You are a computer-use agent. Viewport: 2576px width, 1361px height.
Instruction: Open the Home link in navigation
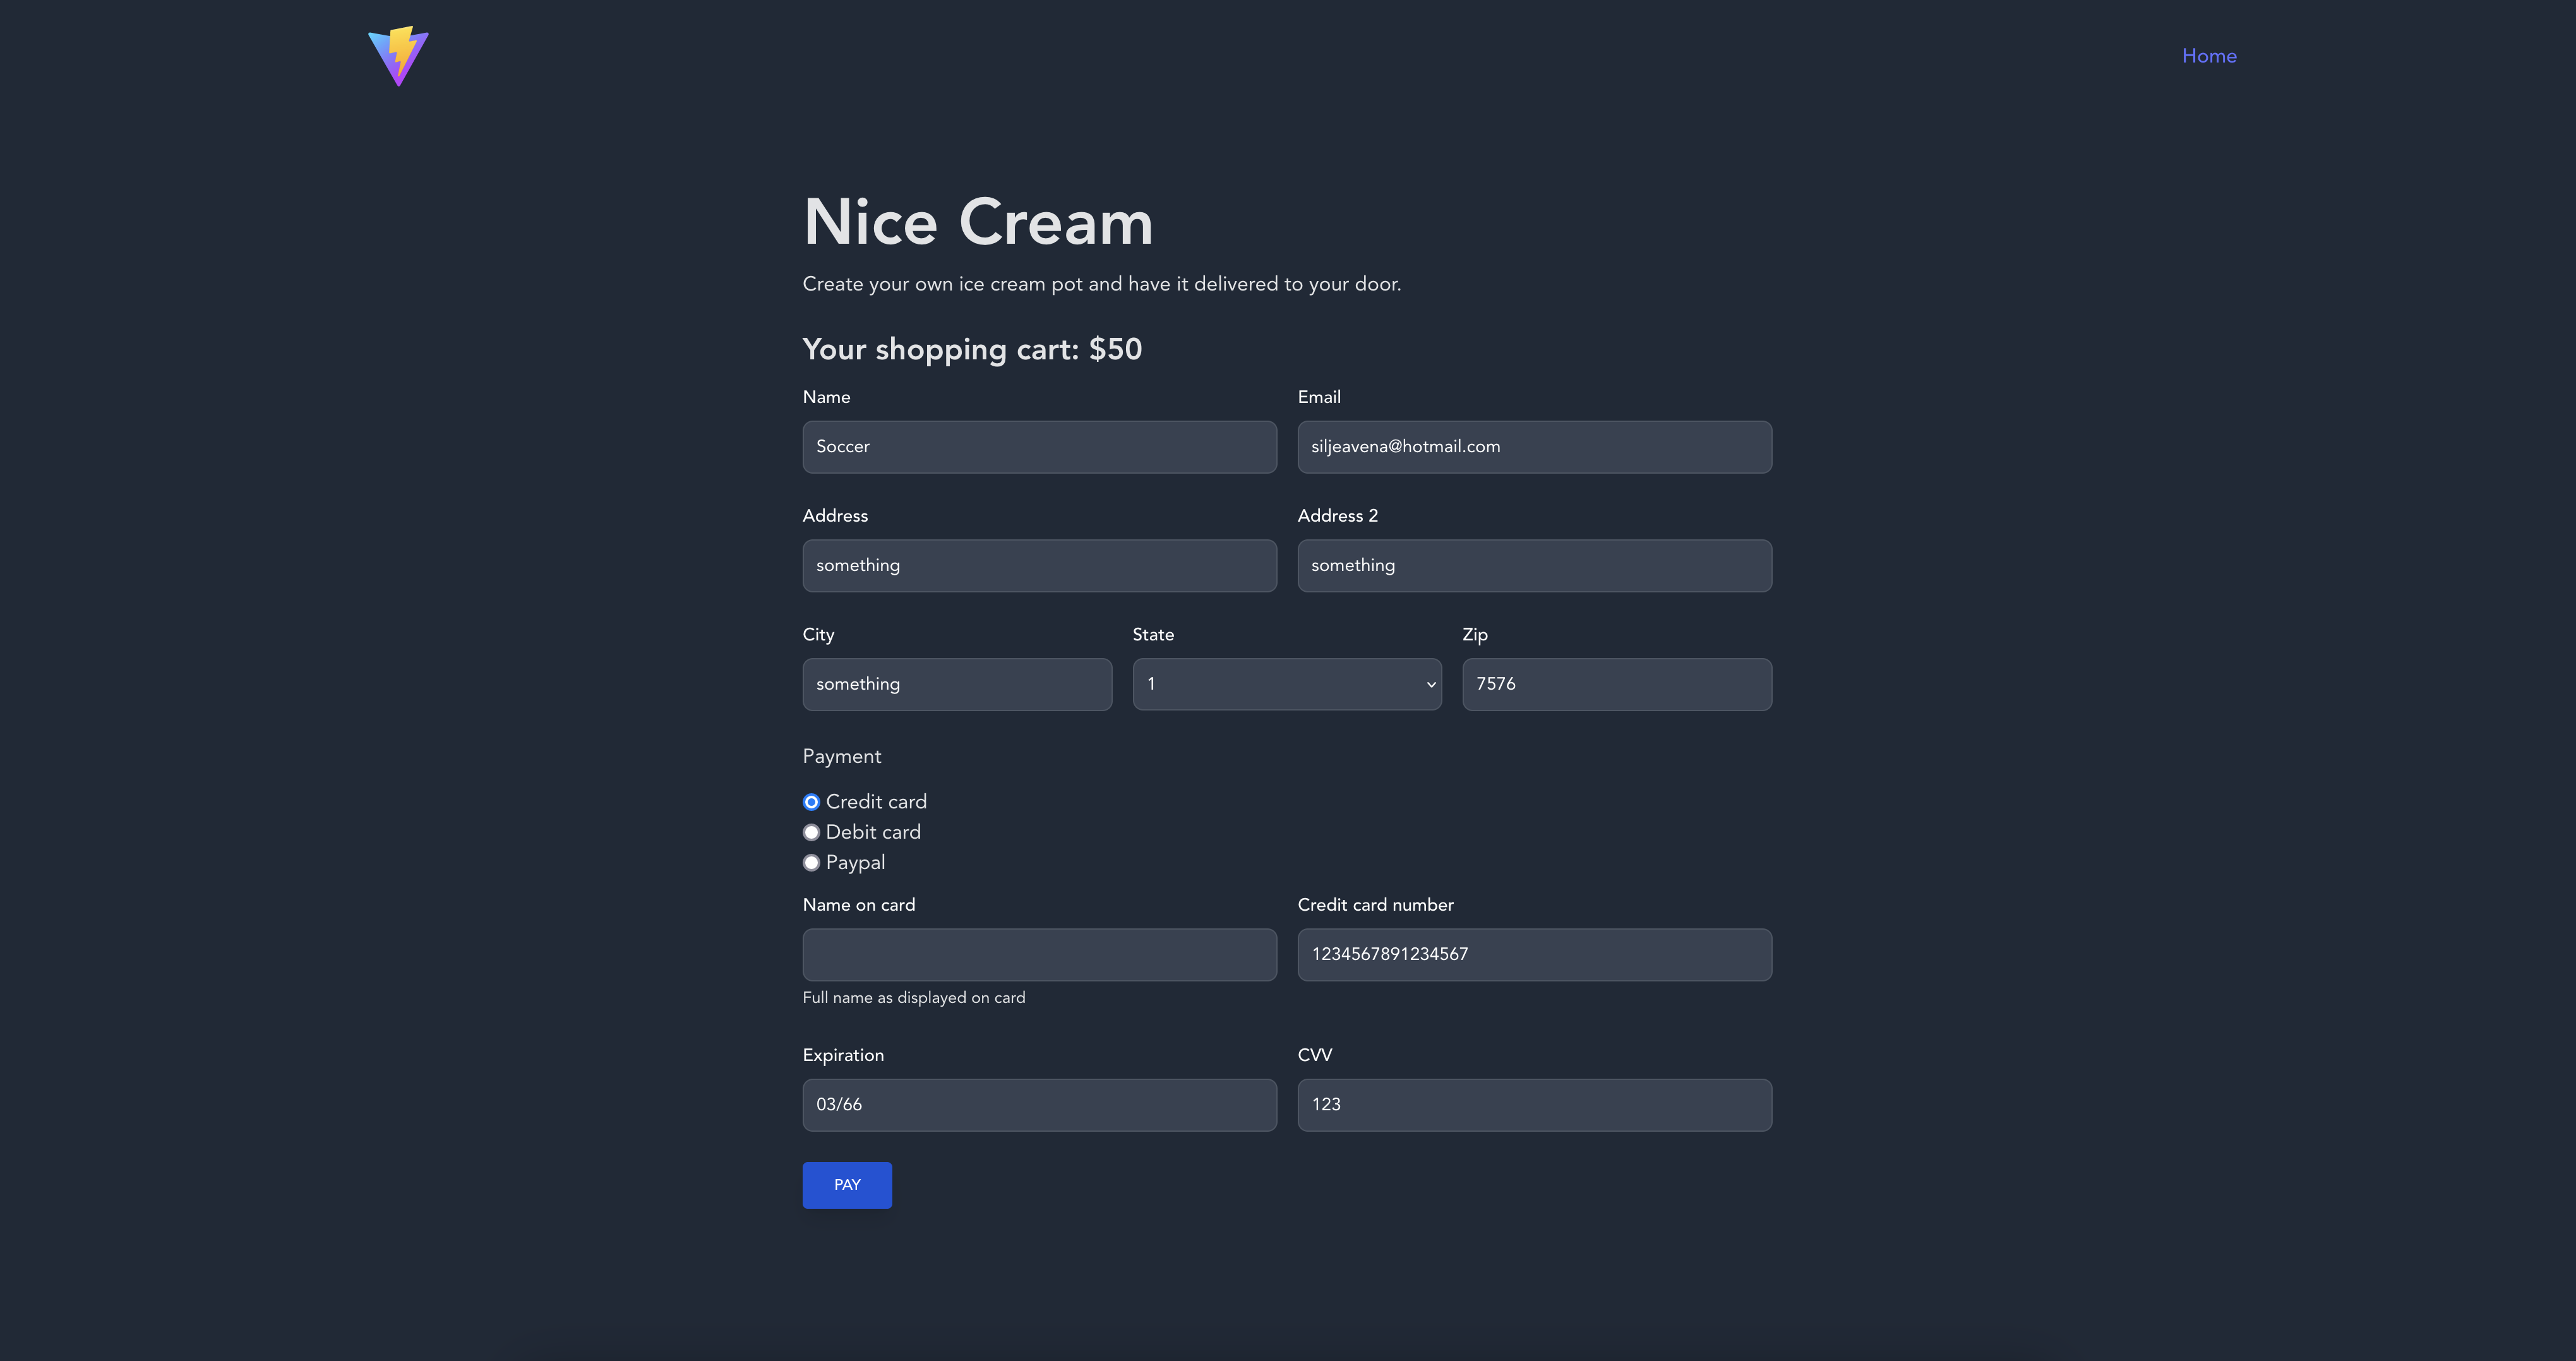[x=2208, y=56]
